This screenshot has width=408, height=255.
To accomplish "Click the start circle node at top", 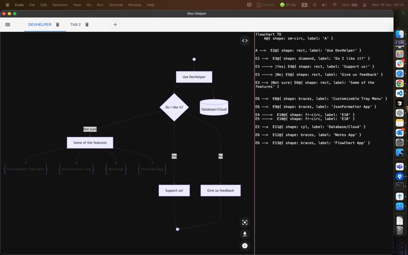I will pos(194,59).
